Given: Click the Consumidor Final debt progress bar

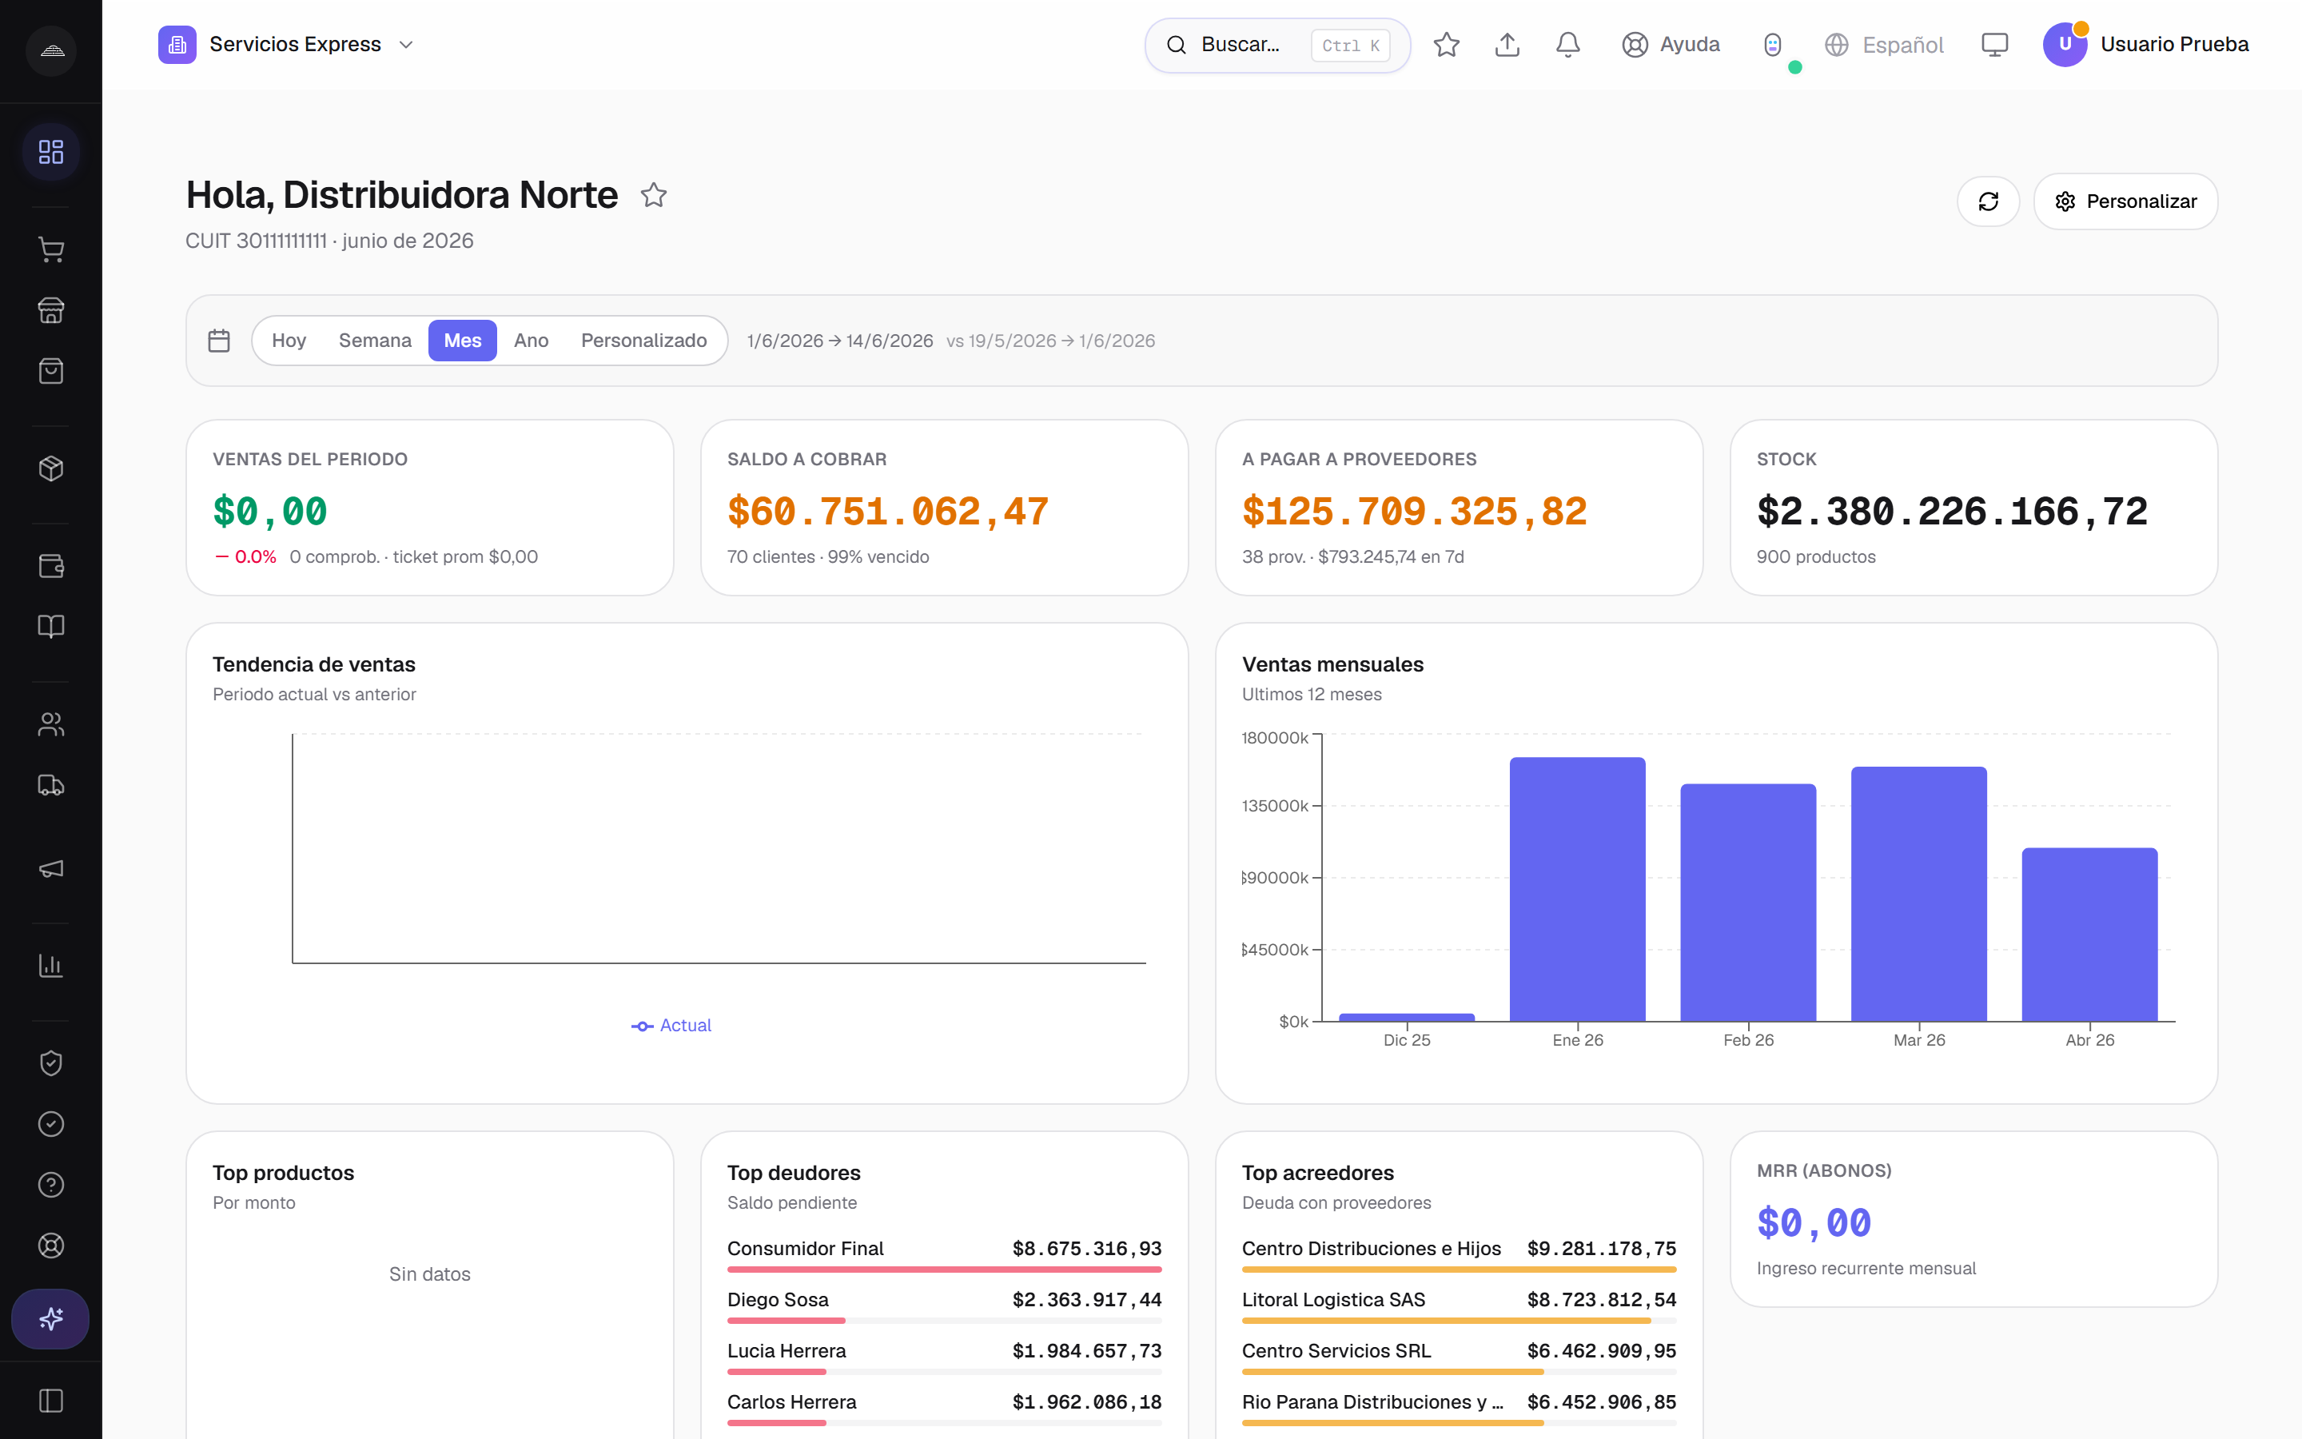Looking at the screenshot, I should coord(945,1270).
